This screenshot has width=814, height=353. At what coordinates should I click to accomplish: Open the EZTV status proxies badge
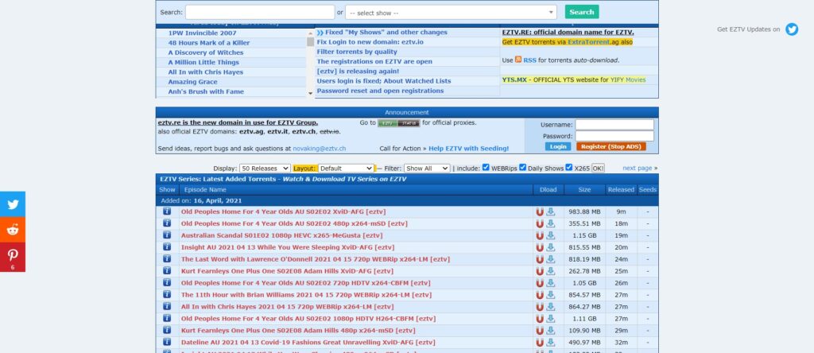click(399, 123)
